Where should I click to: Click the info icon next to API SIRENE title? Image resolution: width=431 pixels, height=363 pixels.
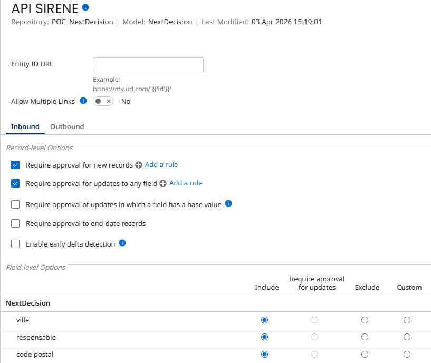pos(86,7)
